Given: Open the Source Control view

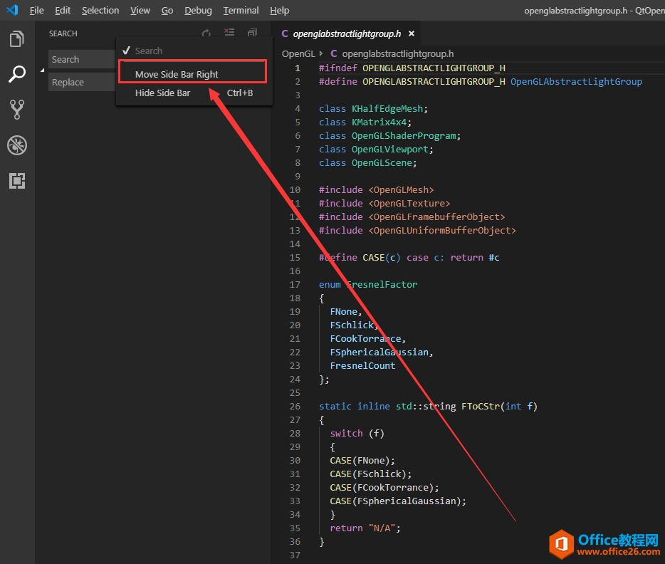Looking at the screenshot, I should [17, 109].
